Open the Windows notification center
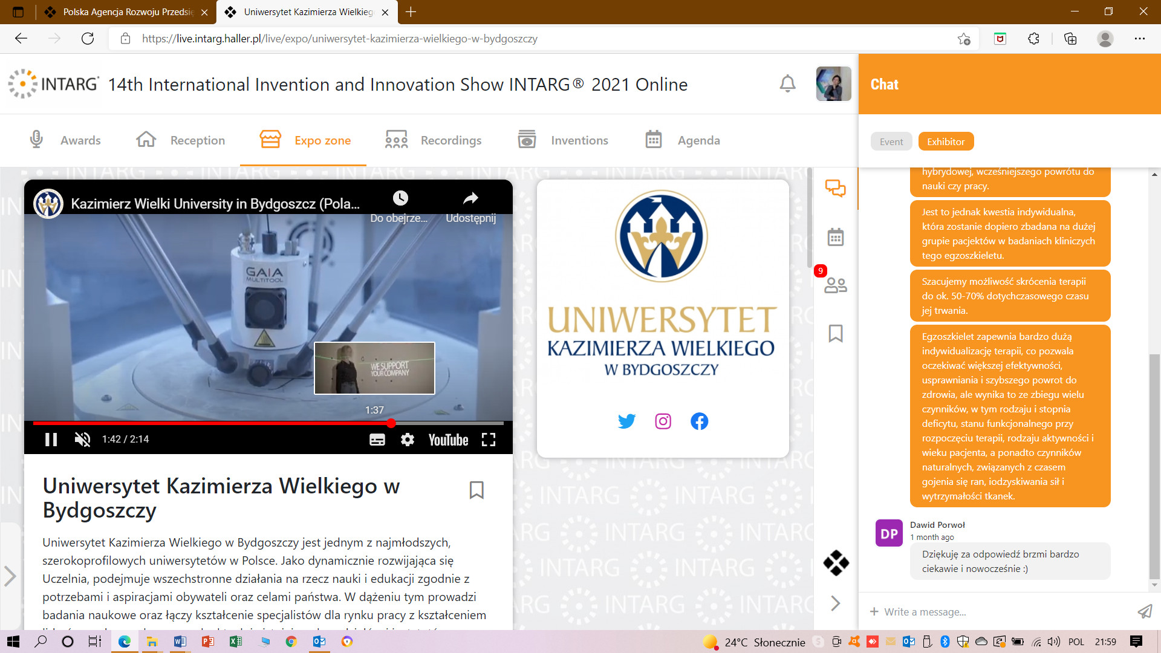The image size is (1161, 653). [1136, 642]
